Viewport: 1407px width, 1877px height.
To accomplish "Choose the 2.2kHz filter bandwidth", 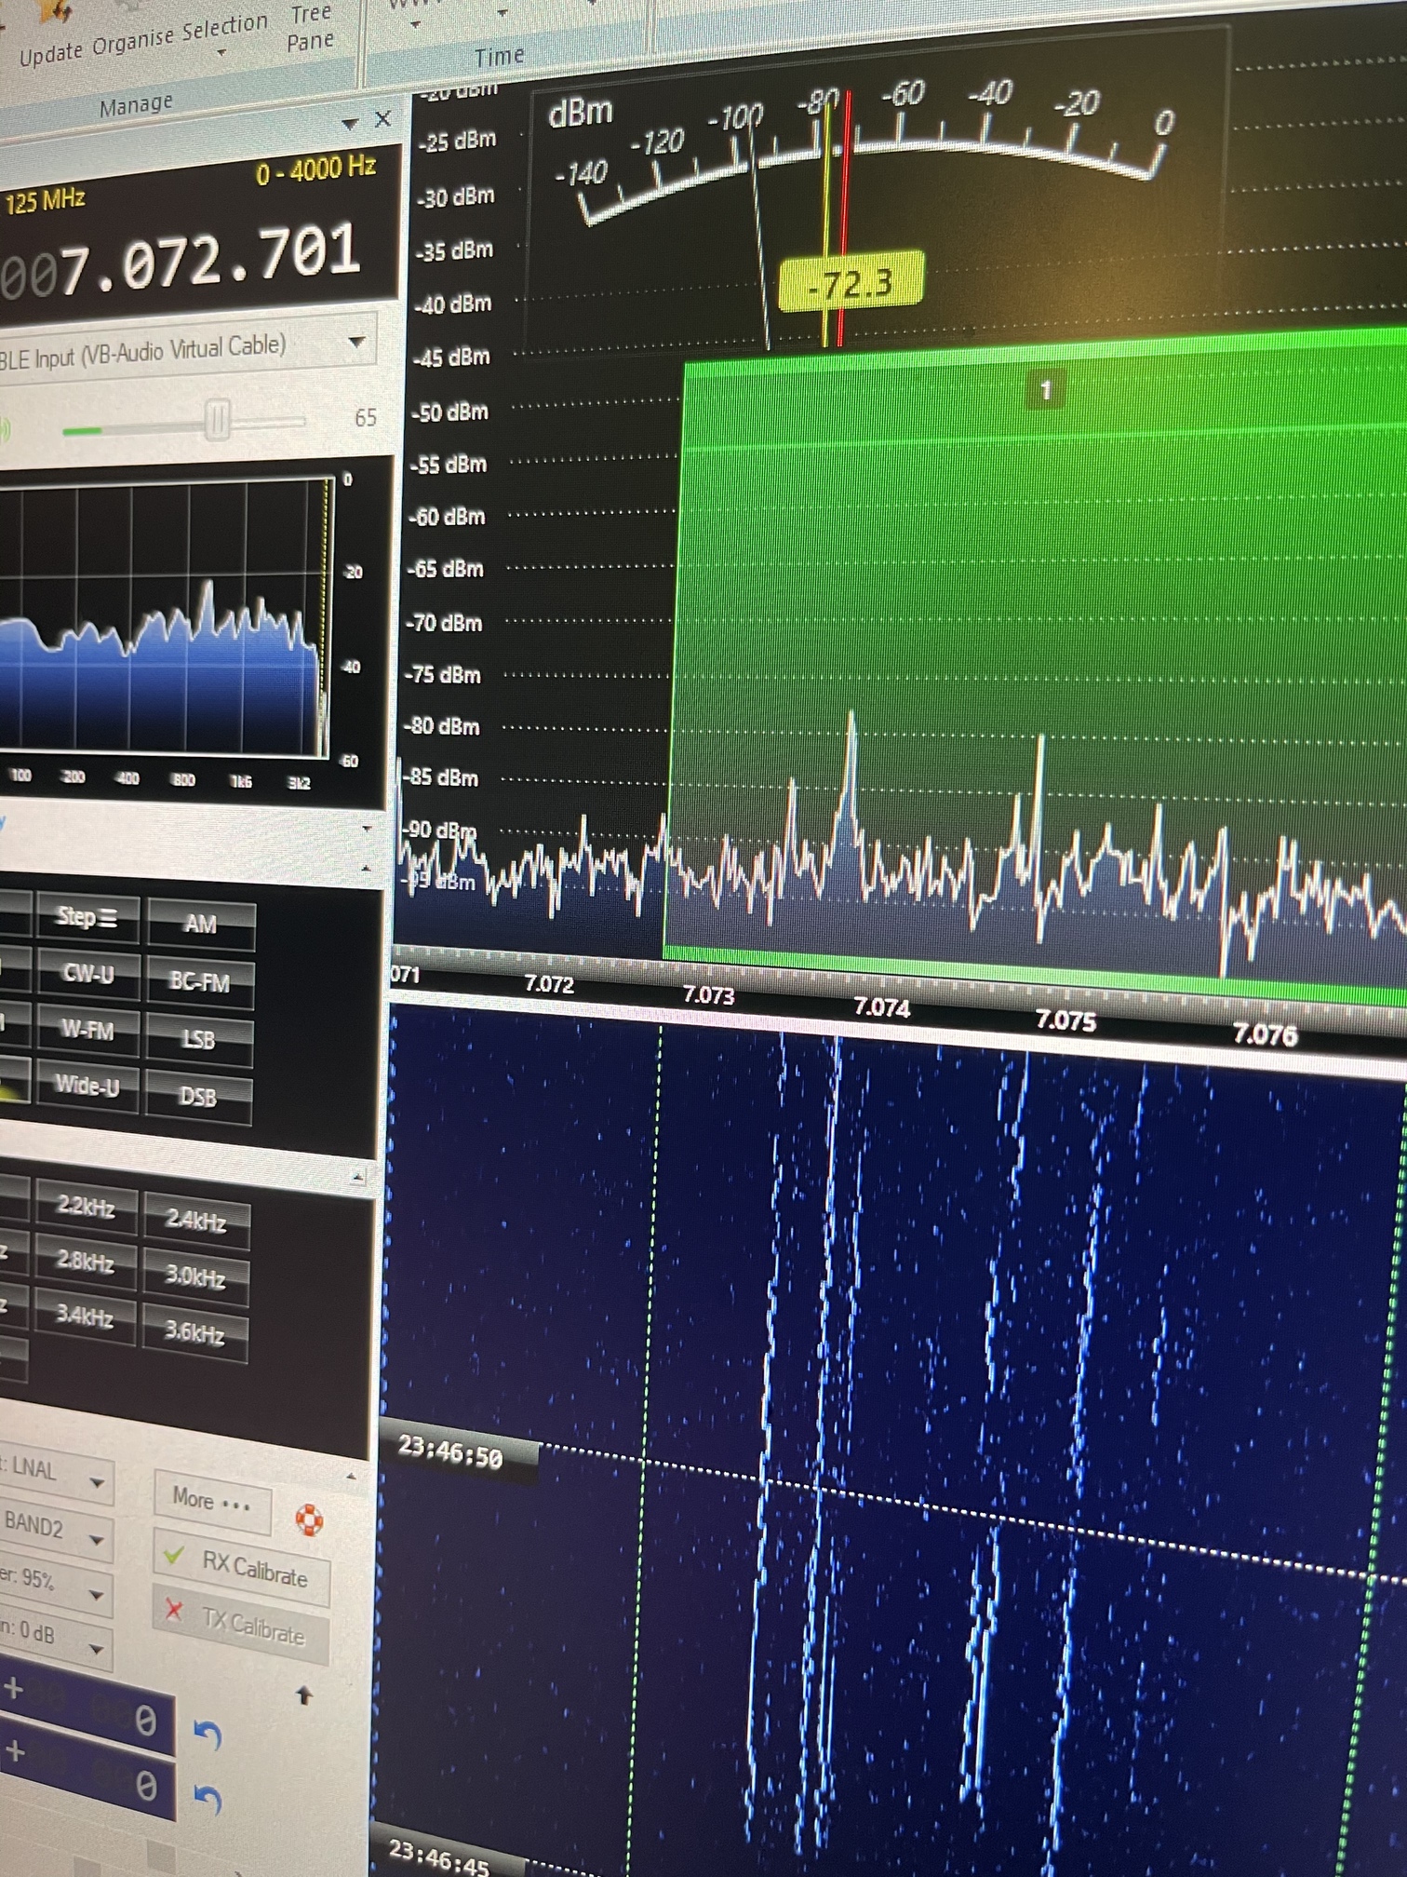I will 86,1207.
